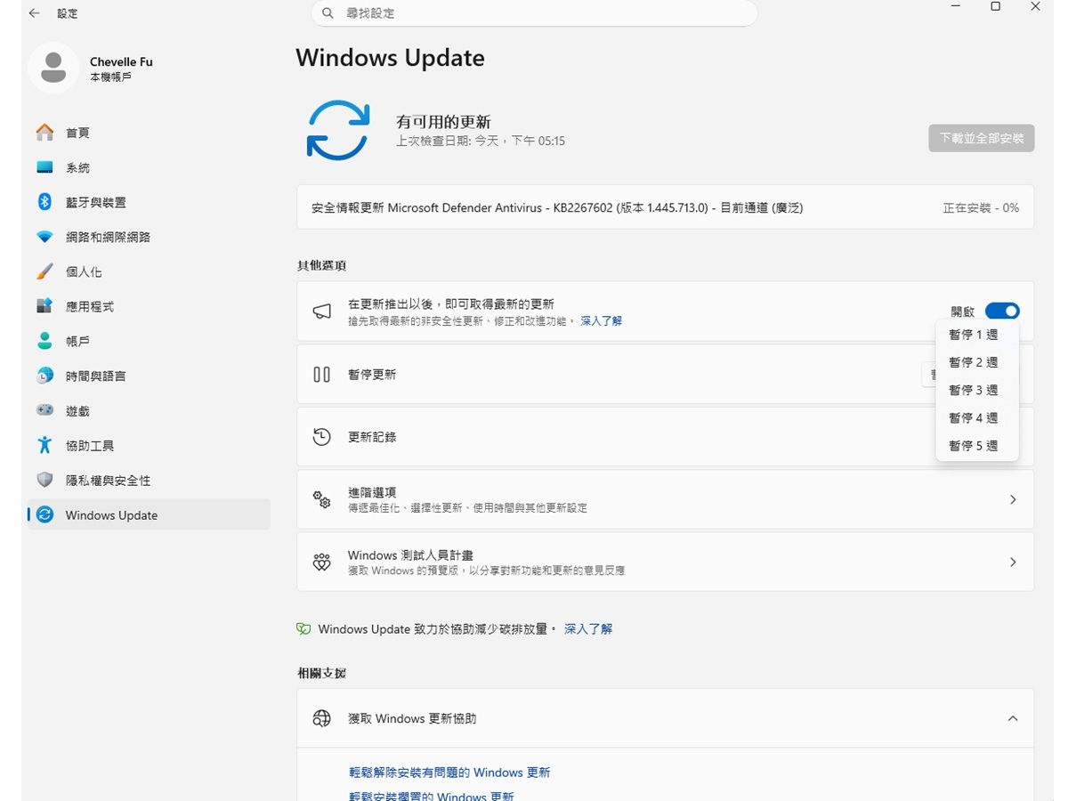The height and width of the screenshot is (801, 1068).
Task: Click the 有可用的更新 heading
Action: click(x=443, y=122)
